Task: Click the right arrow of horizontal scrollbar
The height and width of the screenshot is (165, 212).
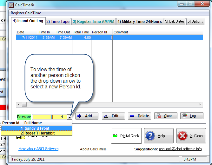Action: (x=200, y=104)
